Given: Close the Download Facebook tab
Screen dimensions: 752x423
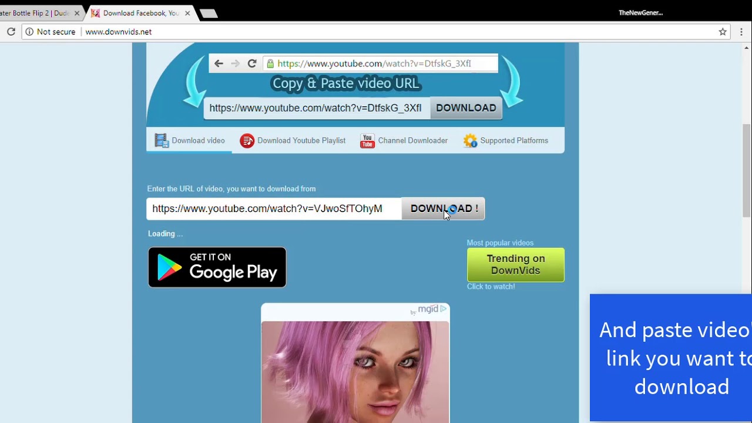Looking at the screenshot, I should [x=187, y=13].
